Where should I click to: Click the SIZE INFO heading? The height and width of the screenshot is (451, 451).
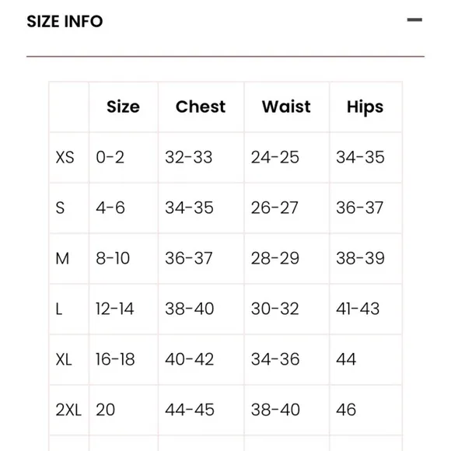[x=65, y=21]
